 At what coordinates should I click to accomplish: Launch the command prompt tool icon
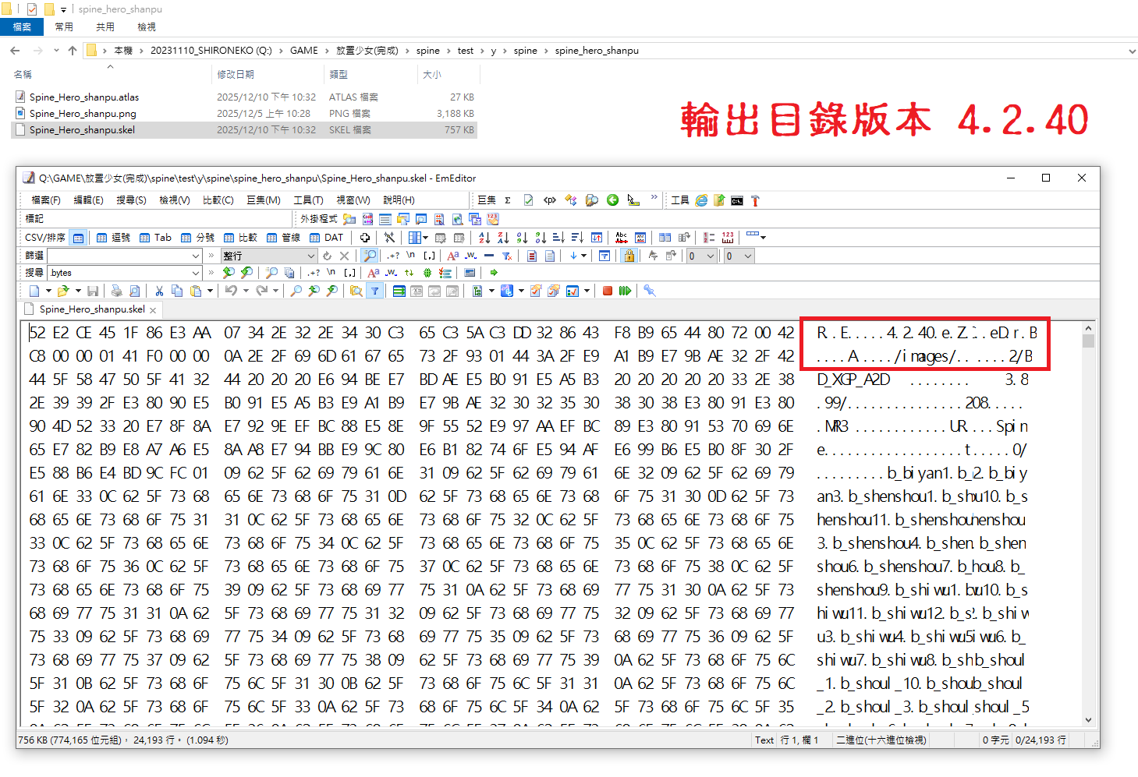pos(737,201)
